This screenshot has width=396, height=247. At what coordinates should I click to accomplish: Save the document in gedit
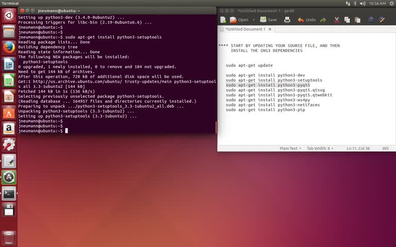(268, 20)
